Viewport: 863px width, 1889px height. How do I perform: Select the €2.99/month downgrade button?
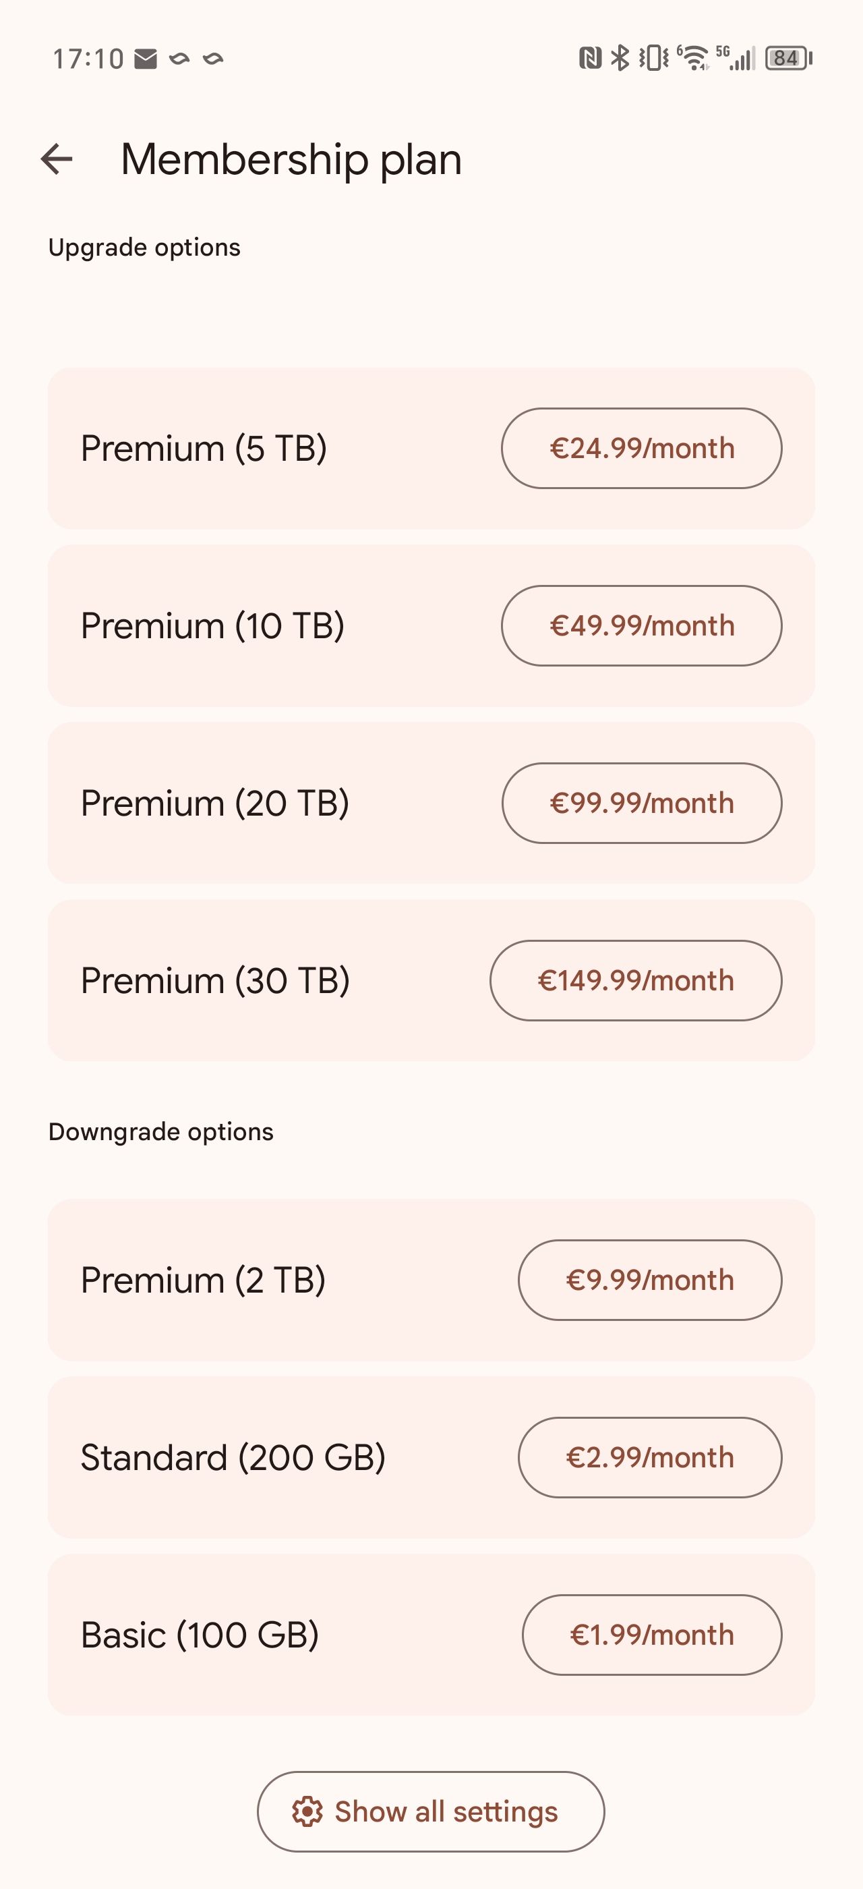pyautogui.click(x=649, y=1457)
